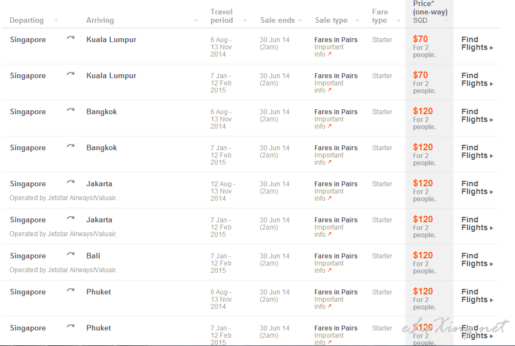This screenshot has width=515, height=346.
Task: Click the Price (one-way) SGD column header
Action: 430,12
